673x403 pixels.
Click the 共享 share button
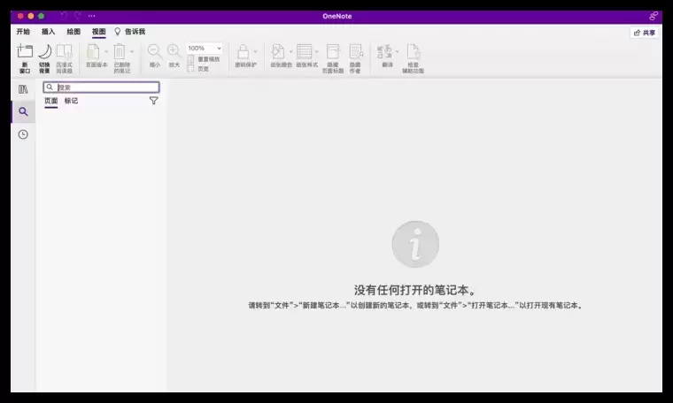(x=645, y=33)
